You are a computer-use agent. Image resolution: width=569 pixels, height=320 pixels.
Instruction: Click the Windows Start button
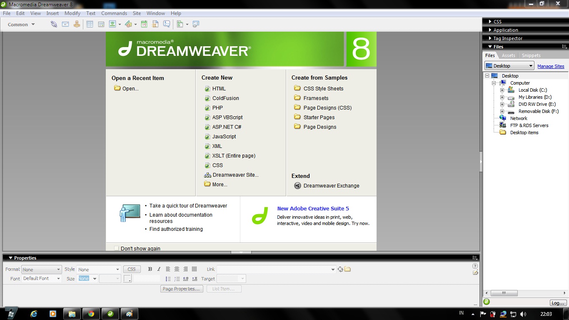[x=11, y=314]
